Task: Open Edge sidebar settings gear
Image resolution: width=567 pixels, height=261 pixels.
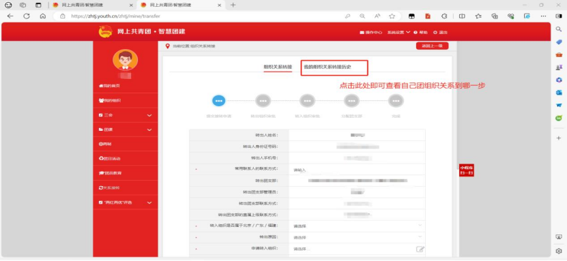Action: click(x=559, y=251)
